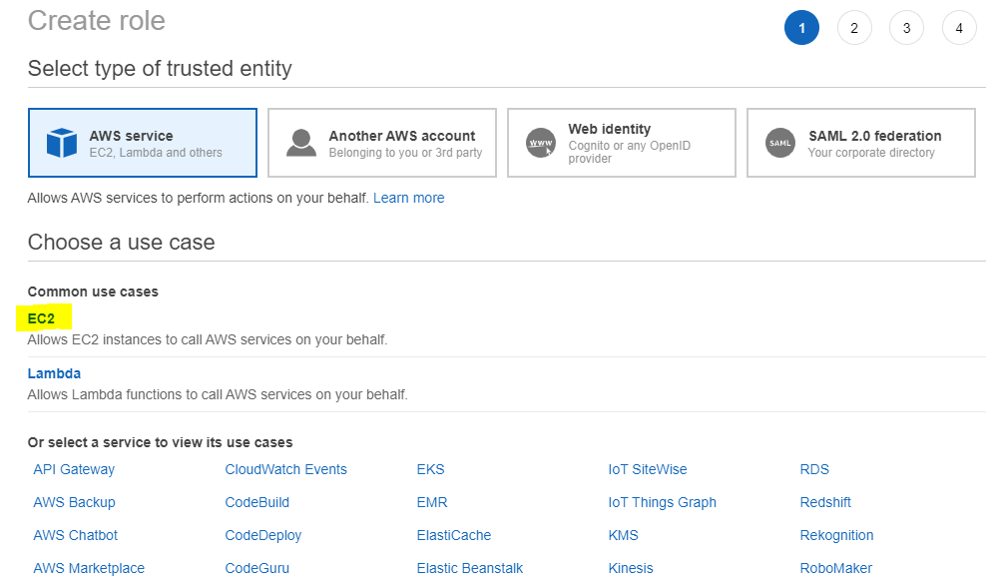This screenshot has height=580, width=1000.
Task: Select Rekognition service
Action: click(x=836, y=535)
